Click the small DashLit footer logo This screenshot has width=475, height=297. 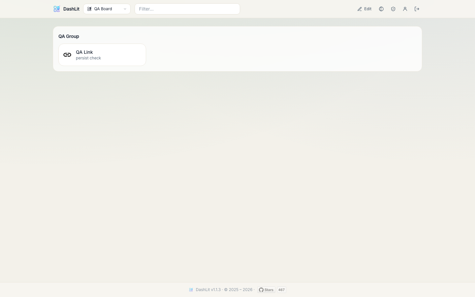[191, 290]
